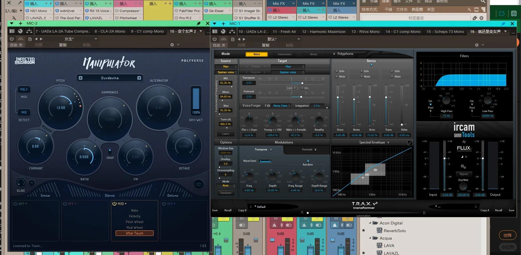The height and width of the screenshot is (255, 521).
Task: Click the Copy B button in TRAX
Action: point(242,210)
